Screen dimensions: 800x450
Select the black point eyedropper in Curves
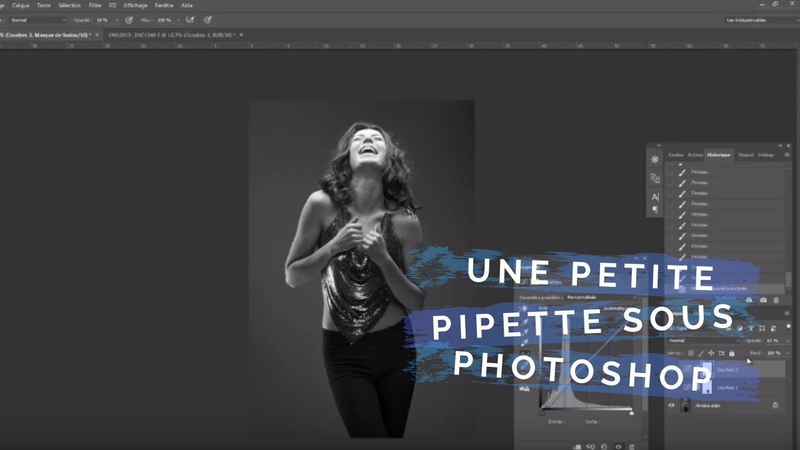pyautogui.click(x=524, y=321)
